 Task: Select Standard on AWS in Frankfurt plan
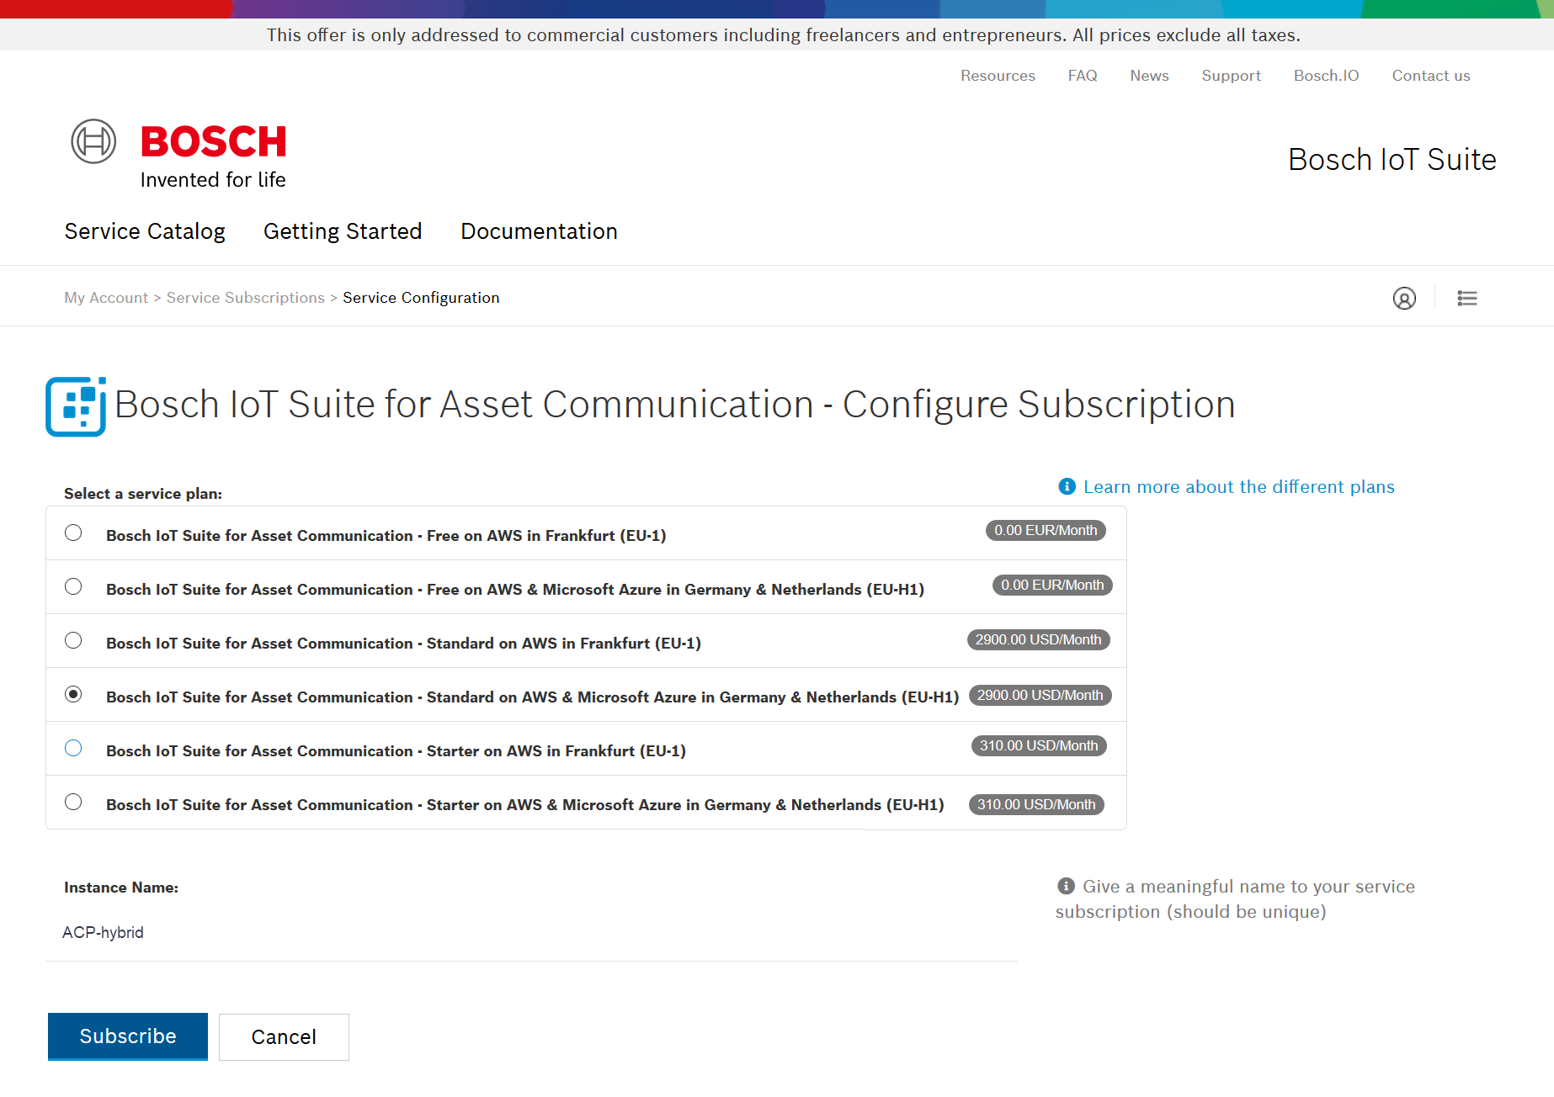click(73, 640)
